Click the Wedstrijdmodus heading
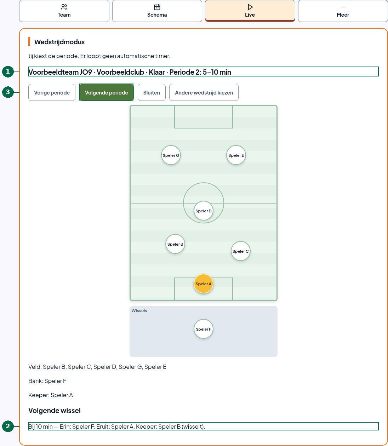This screenshot has height=446, width=388. [59, 42]
